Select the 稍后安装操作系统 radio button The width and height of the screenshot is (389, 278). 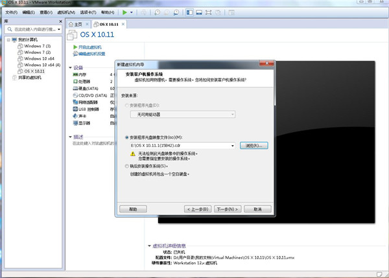(x=126, y=167)
